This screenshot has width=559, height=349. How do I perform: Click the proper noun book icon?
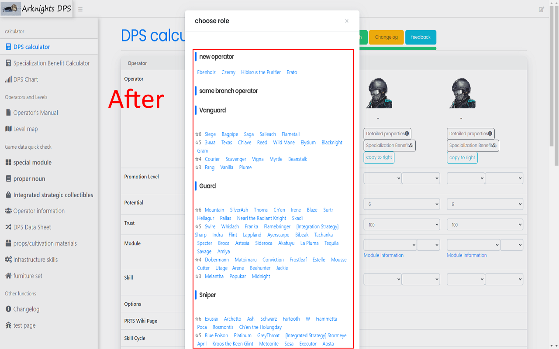coord(8,178)
